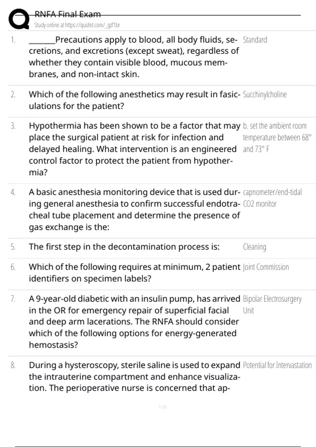The height and width of the screenshot is (447, 316).
Task: Click the hysteroscopy sterile saline question
Action: pos(135,377)
